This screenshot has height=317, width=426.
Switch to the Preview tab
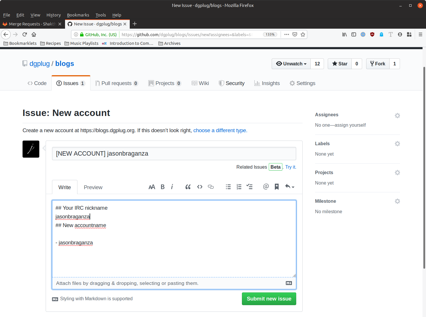93,187
